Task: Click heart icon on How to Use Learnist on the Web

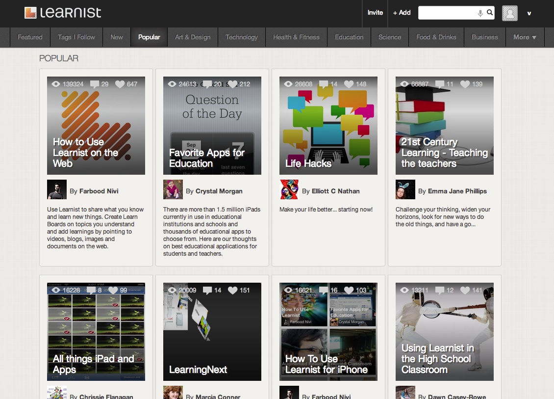Action: (120, 84)
